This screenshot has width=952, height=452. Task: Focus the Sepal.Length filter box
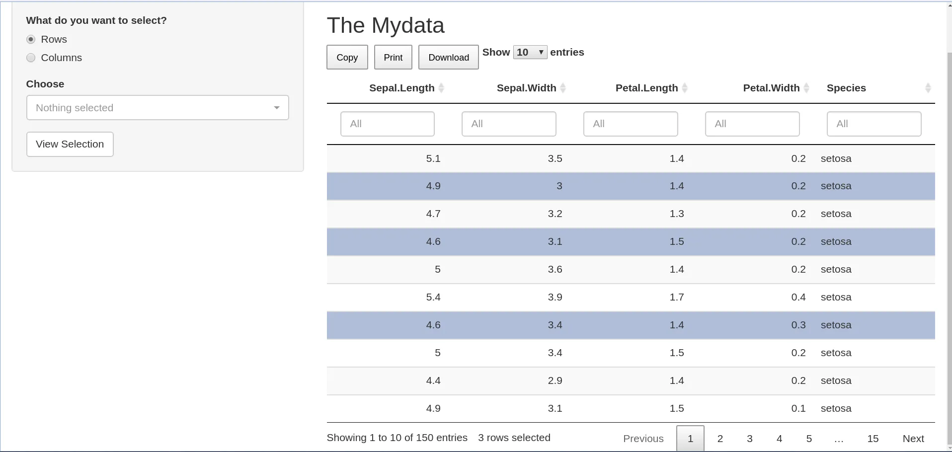pyautogui.click(x=387, y=124)
